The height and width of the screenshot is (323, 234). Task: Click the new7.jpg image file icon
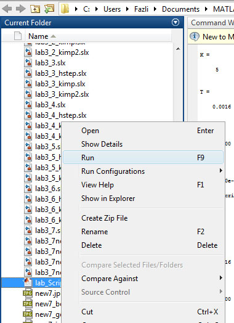pyautogui.click(x=28, y=293)
